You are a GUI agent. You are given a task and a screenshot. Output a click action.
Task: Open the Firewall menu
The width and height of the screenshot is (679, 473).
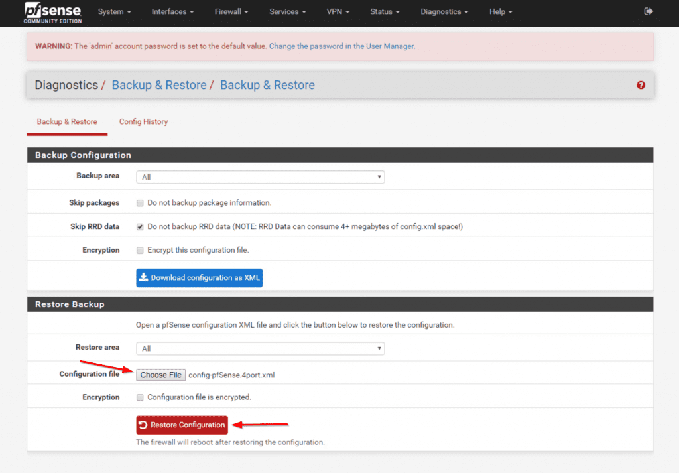coord(231,12)
